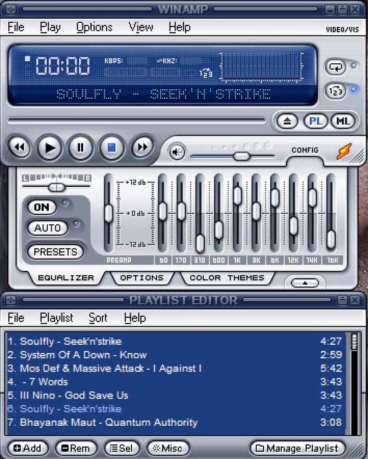Click the time display 00:00

pos(62,66)
